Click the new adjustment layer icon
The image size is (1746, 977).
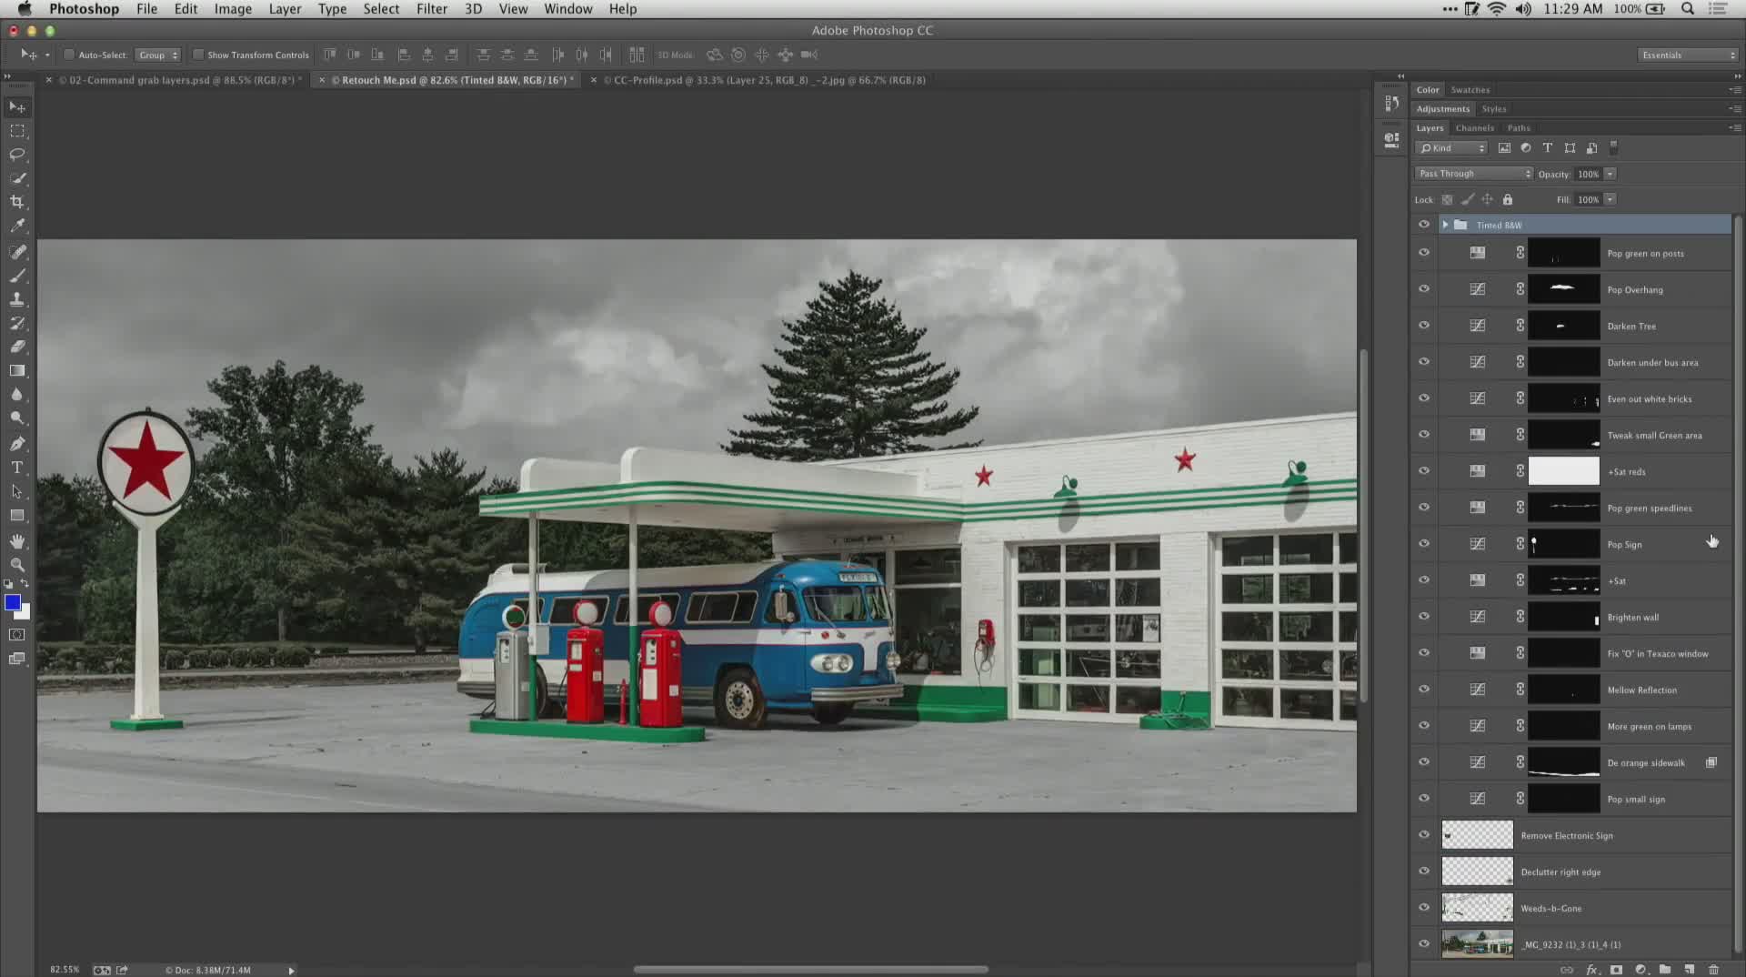[1641, 970]
